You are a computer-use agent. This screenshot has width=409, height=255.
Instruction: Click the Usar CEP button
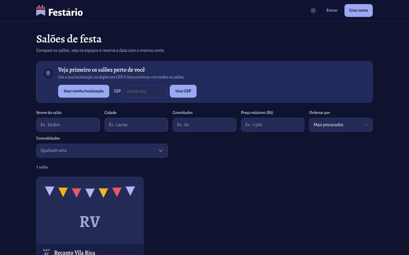pos(183,91)
